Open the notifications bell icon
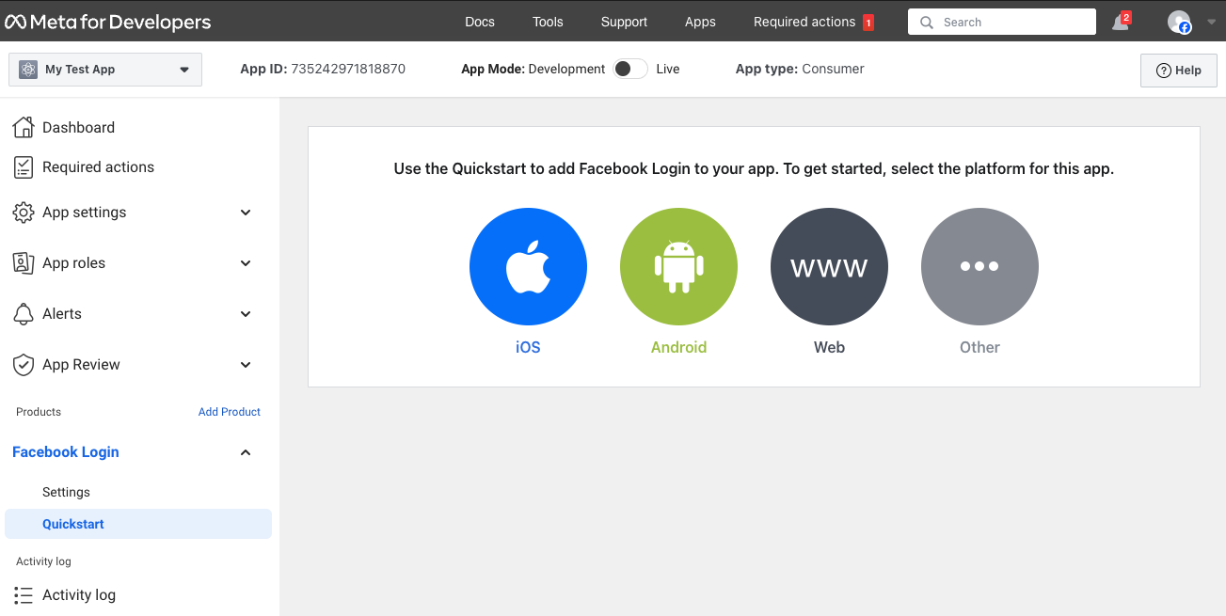Viewport: 1226px width, 616px height. tap(1120, 22)
